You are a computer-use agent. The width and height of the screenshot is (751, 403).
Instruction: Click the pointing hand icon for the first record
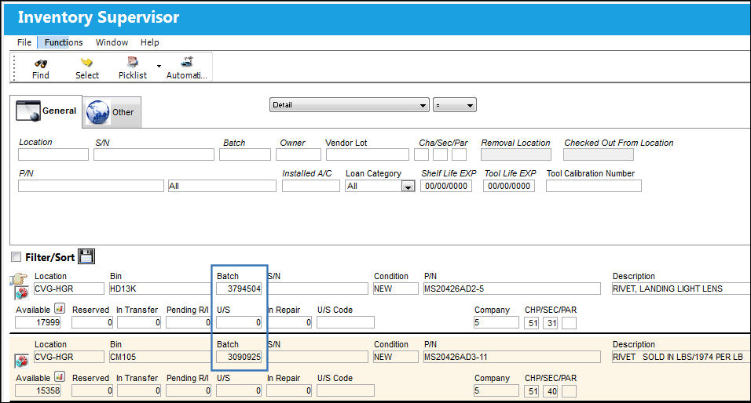click(x=18, y=278)
